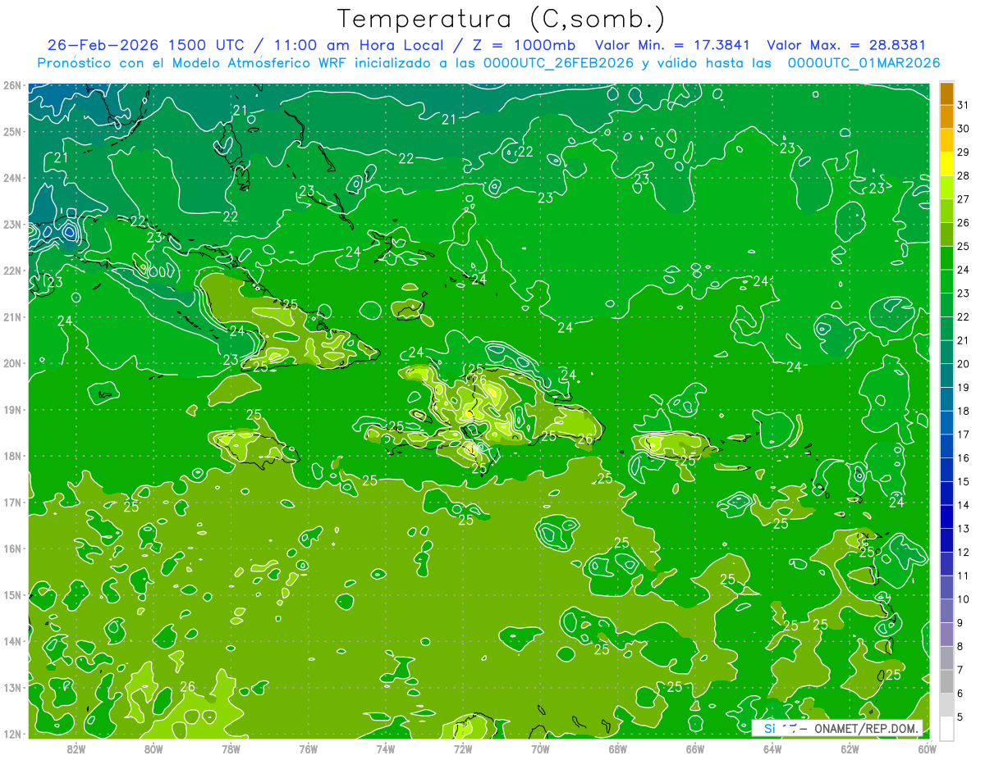Viewport: 985px width, 760px height.
Task: Click the "80W" longitude axis label
Action: tap(153, 748)
